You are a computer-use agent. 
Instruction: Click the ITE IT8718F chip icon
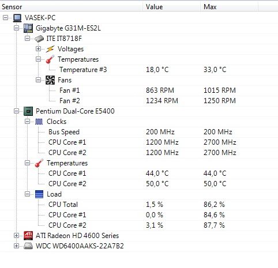(39, 39)
